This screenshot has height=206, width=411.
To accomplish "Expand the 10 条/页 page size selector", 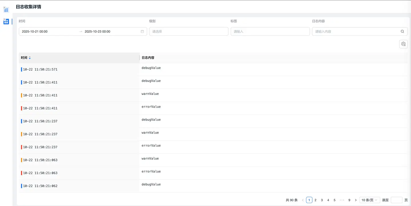I will coord(369,200).
